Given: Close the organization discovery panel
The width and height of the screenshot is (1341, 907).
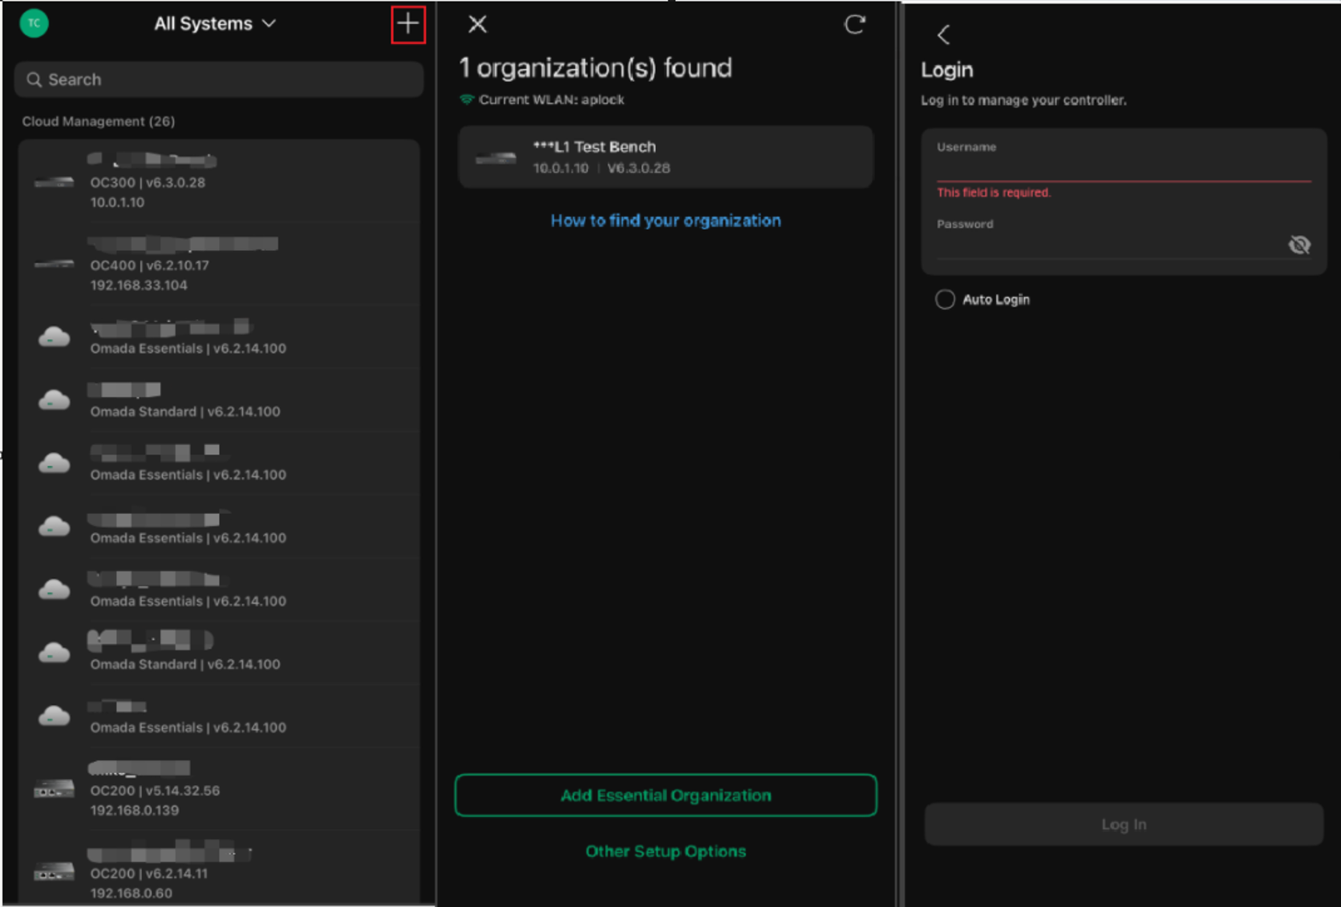Looking at the screenshot, I should coord(477,24).
